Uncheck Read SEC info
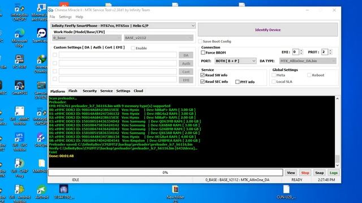Screen dimensions: 362x203 [202, 81]
